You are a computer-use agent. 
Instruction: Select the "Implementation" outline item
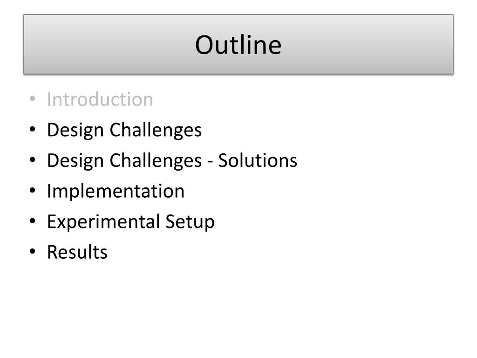116,192
